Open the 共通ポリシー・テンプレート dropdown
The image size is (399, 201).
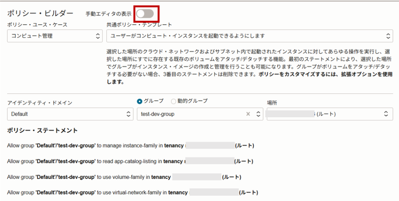tap(250, 36)
